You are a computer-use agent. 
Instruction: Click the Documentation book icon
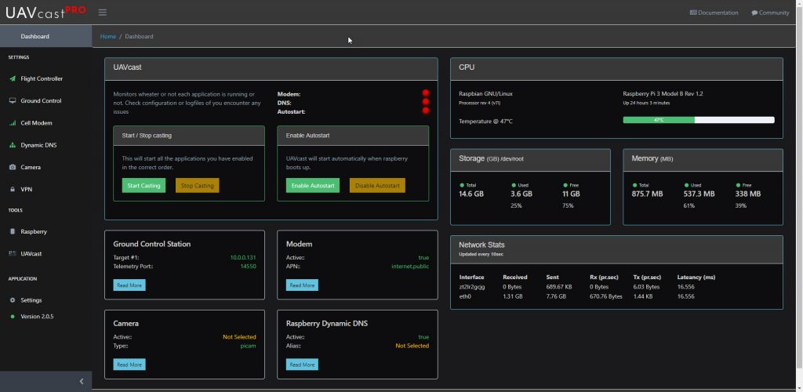click(x=693, y=13)
